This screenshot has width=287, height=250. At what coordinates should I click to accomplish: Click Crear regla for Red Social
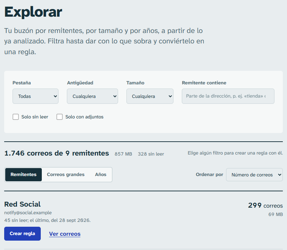tap(22, 234)
